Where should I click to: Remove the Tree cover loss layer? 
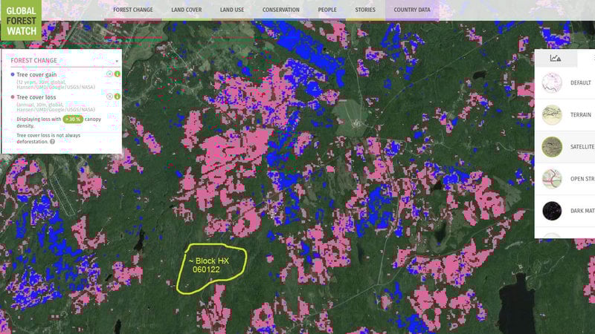click(x=109, y=96)
